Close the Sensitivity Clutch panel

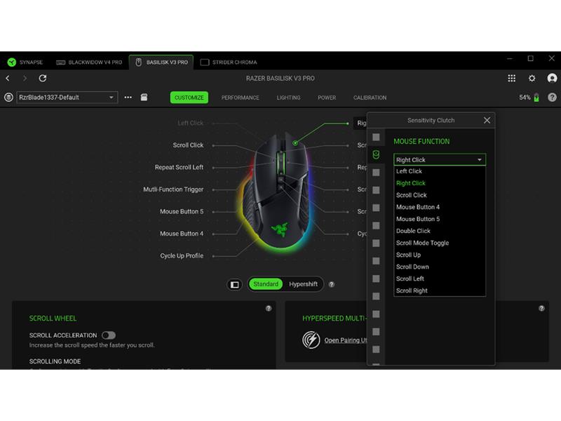487,120
